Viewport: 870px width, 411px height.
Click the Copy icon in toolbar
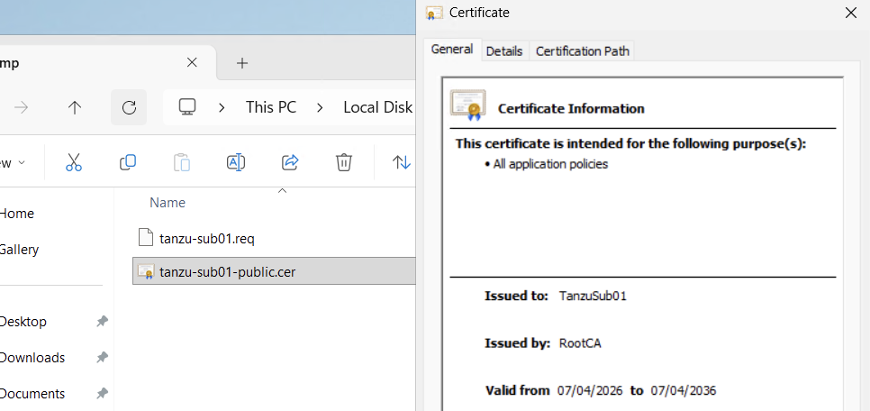(x=128, y=162)
